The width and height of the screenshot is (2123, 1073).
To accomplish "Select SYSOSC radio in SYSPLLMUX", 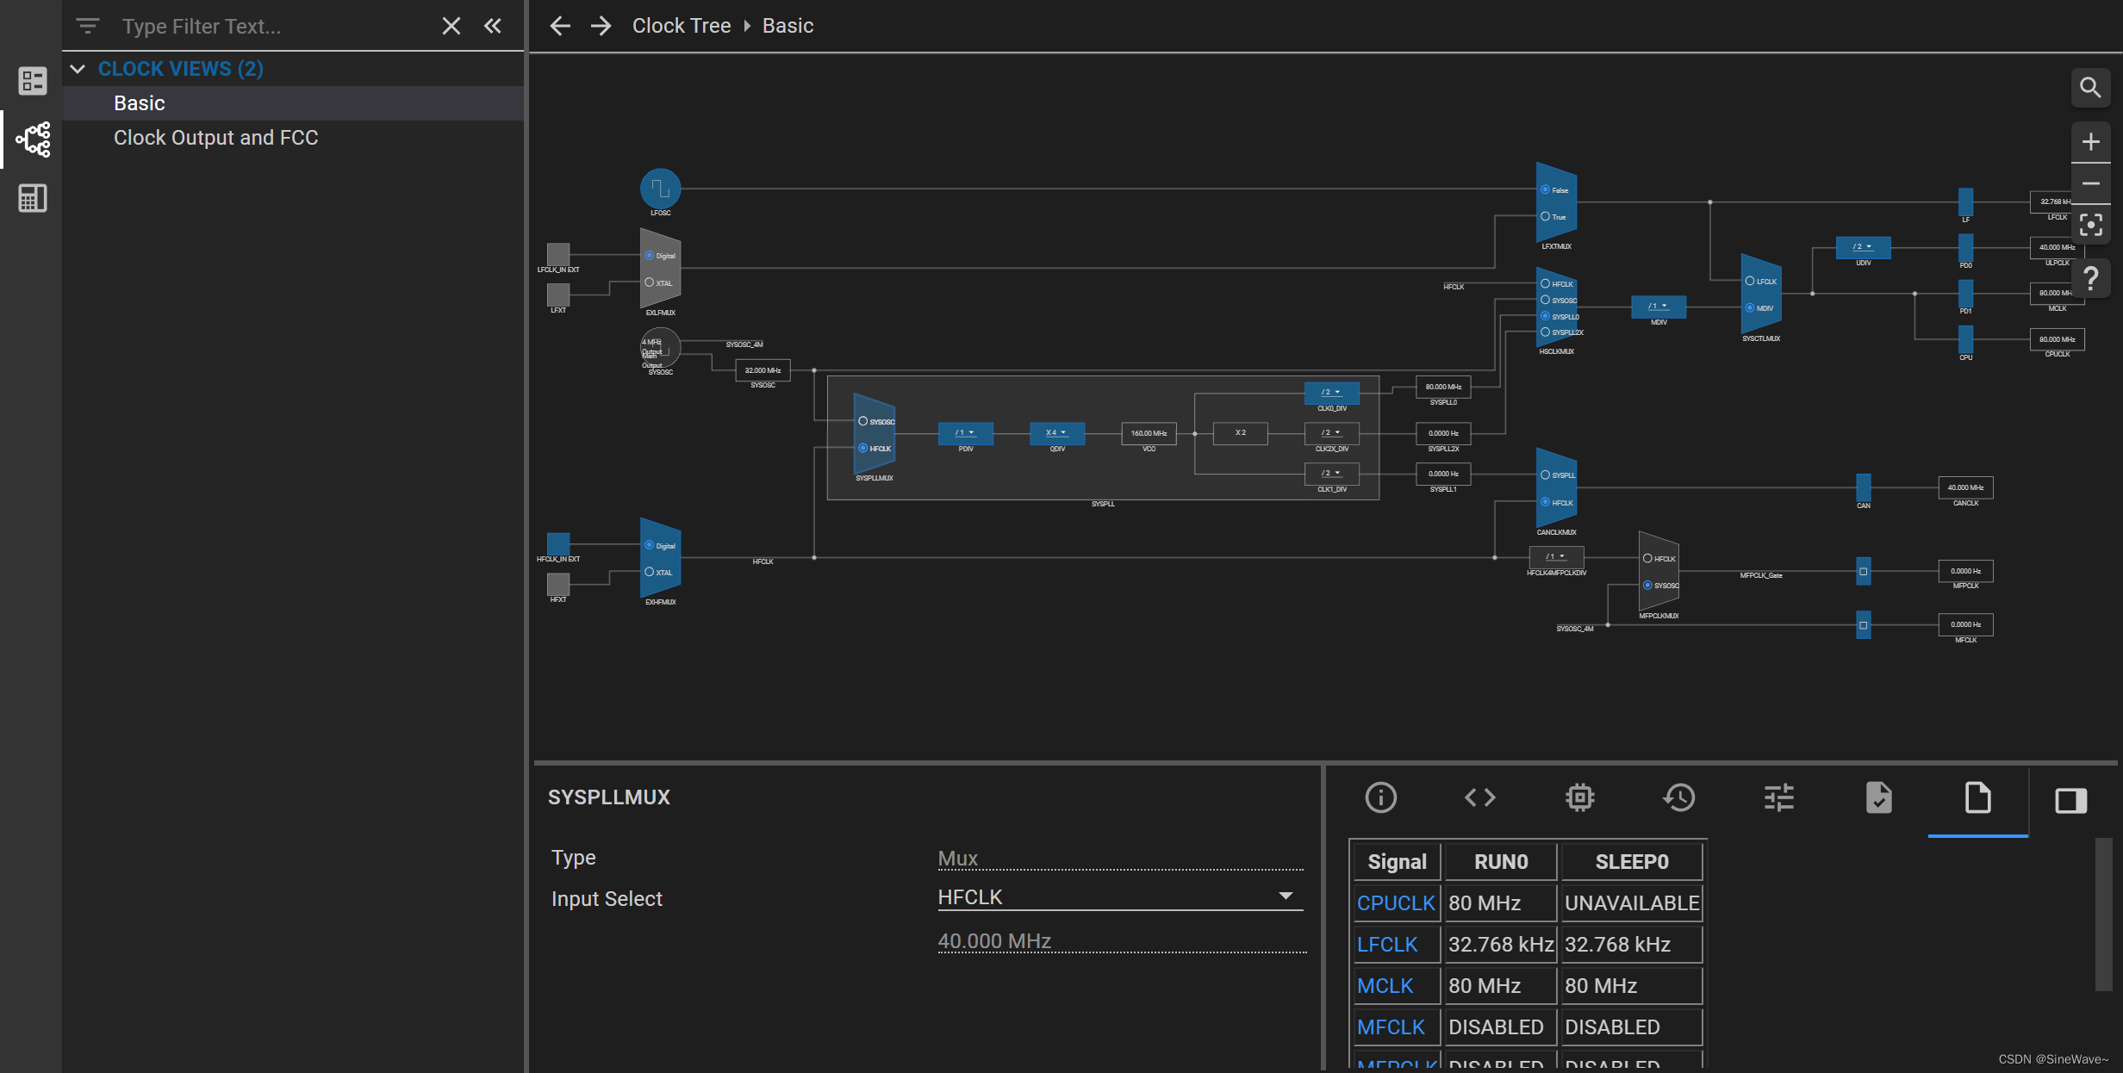I will tap(863, 421).
